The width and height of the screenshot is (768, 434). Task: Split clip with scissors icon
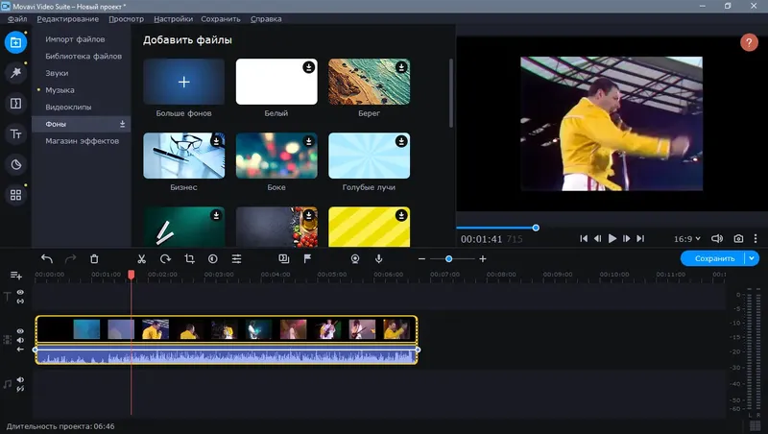tap(141, 258)
